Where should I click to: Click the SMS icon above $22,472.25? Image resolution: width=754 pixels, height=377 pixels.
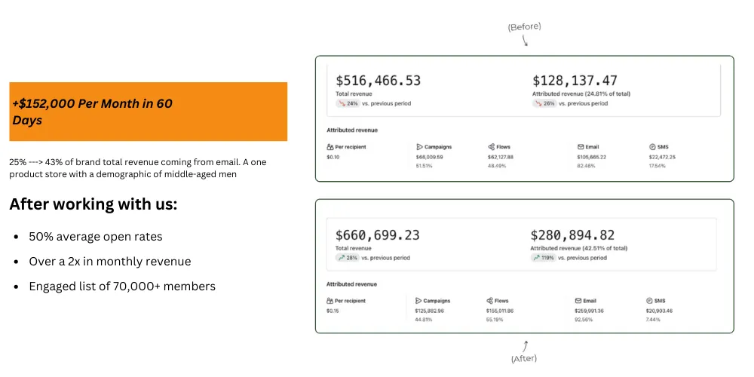click(651, 147)
